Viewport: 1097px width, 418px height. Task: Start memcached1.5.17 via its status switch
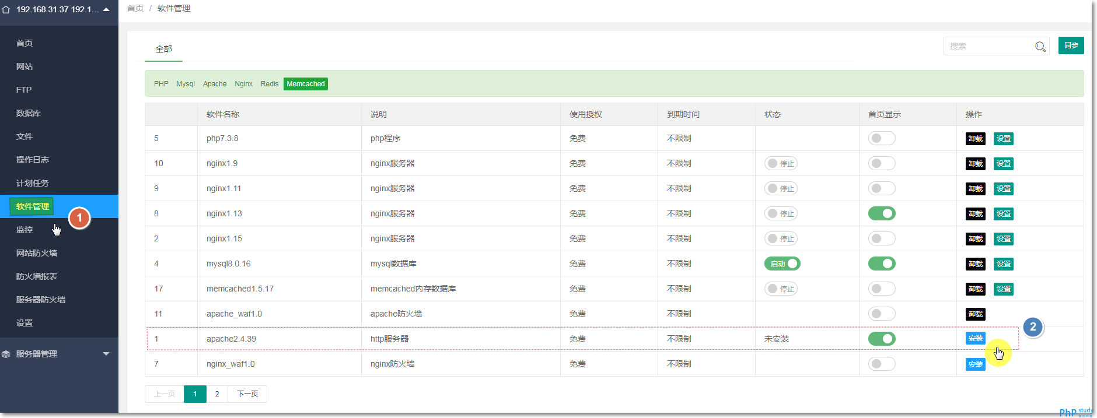click(781, 289)
